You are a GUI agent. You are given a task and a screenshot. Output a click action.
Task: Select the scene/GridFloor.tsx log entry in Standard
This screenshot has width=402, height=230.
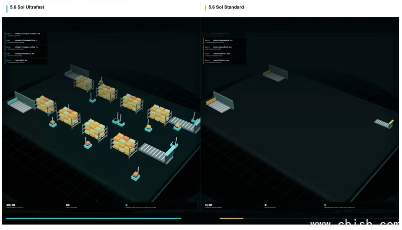225,55
